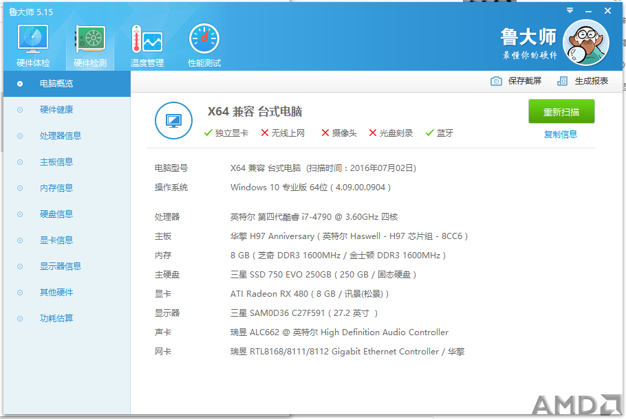Click the bullet next to 硬盘信息
Viewport: 626px width, 419px height.
pyautogui.click(x=20, y=214)
